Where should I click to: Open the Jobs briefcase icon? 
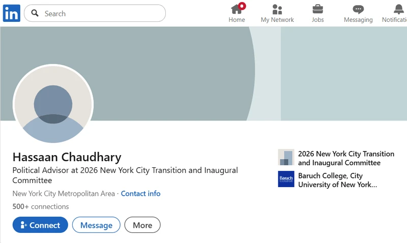click(317, 9)
